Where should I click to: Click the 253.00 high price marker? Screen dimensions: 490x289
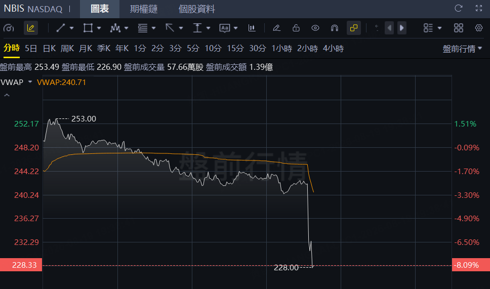pos(84,119)
